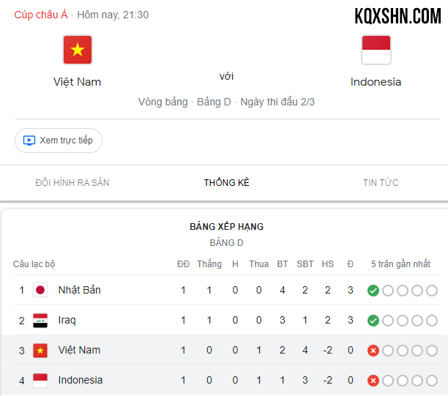
Task: Open the Cúp châu Á link
Action: (41, 15)
